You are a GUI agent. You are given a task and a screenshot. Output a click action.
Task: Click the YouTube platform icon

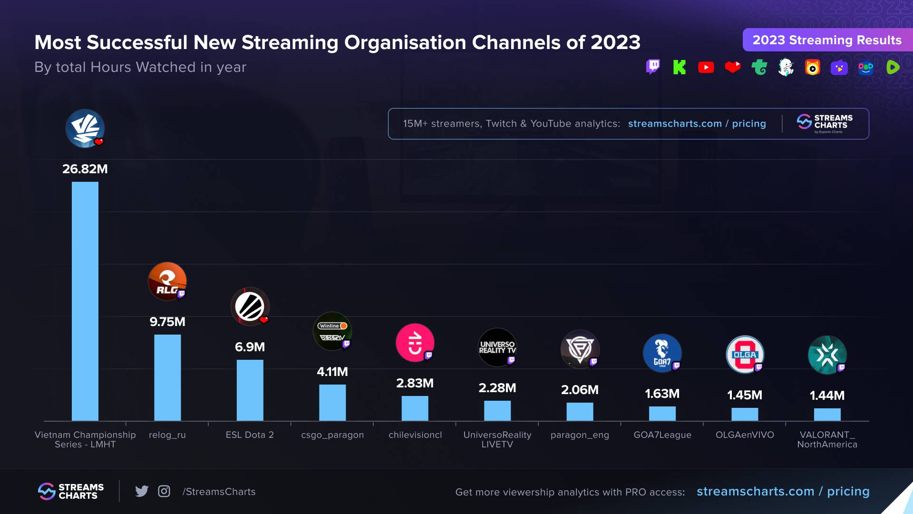click(x=706, y=68)
